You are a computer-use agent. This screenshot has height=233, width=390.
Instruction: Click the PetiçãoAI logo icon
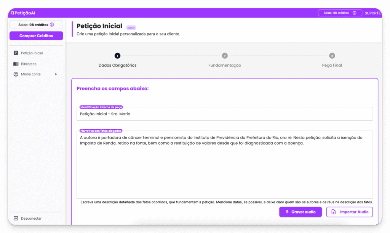coord(13,13)
